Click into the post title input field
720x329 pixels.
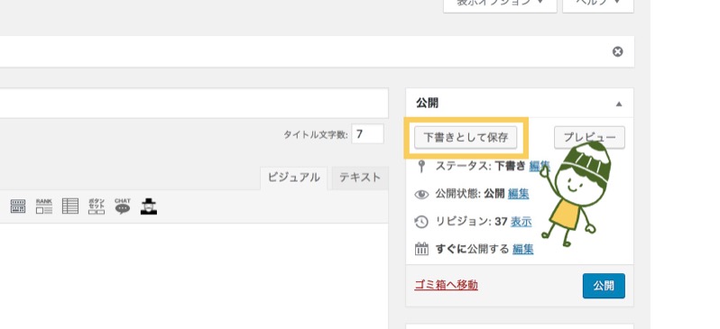pos(194,104)
